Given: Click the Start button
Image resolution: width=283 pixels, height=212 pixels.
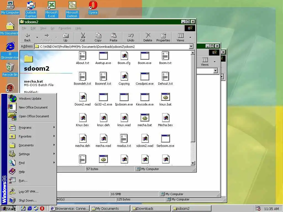Looking at the screenshot, I should coord(9,209).
